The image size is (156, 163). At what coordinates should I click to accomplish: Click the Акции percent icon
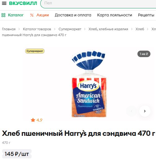(32, 15)
